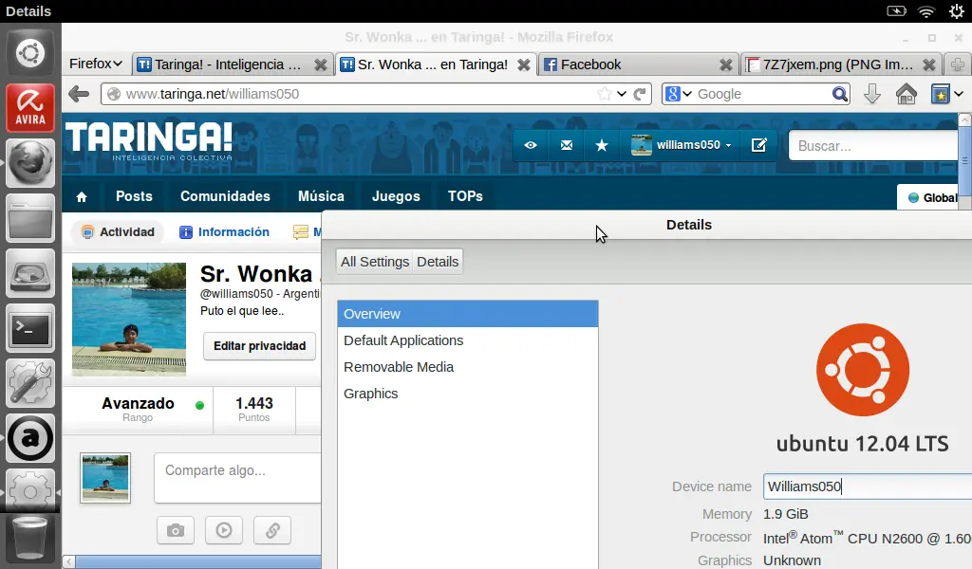
Task: Click the Google search magnifier icon
Action: point(839,94)
